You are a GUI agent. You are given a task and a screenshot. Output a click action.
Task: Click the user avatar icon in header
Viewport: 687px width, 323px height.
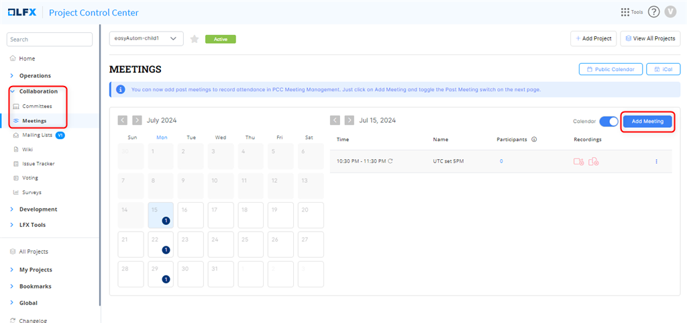point(670,12)
